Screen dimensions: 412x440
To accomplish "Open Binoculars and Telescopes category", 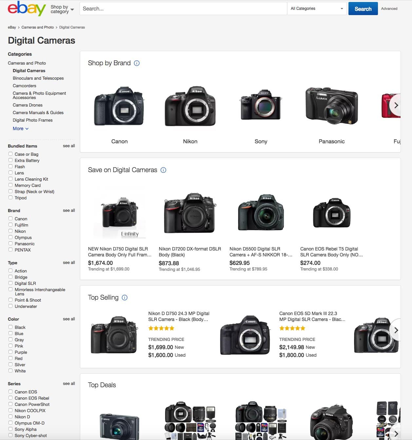I will (38, 78).
